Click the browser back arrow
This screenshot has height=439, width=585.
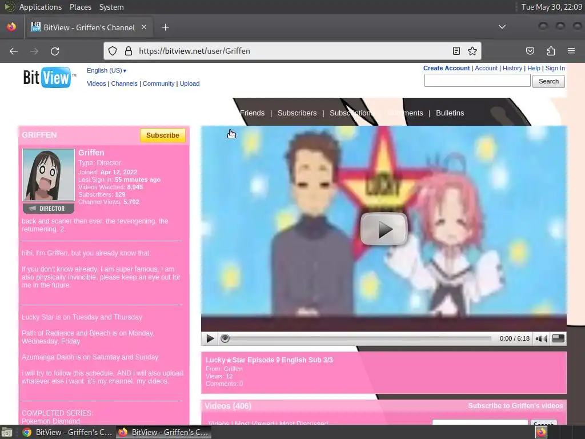coord(14,51)
